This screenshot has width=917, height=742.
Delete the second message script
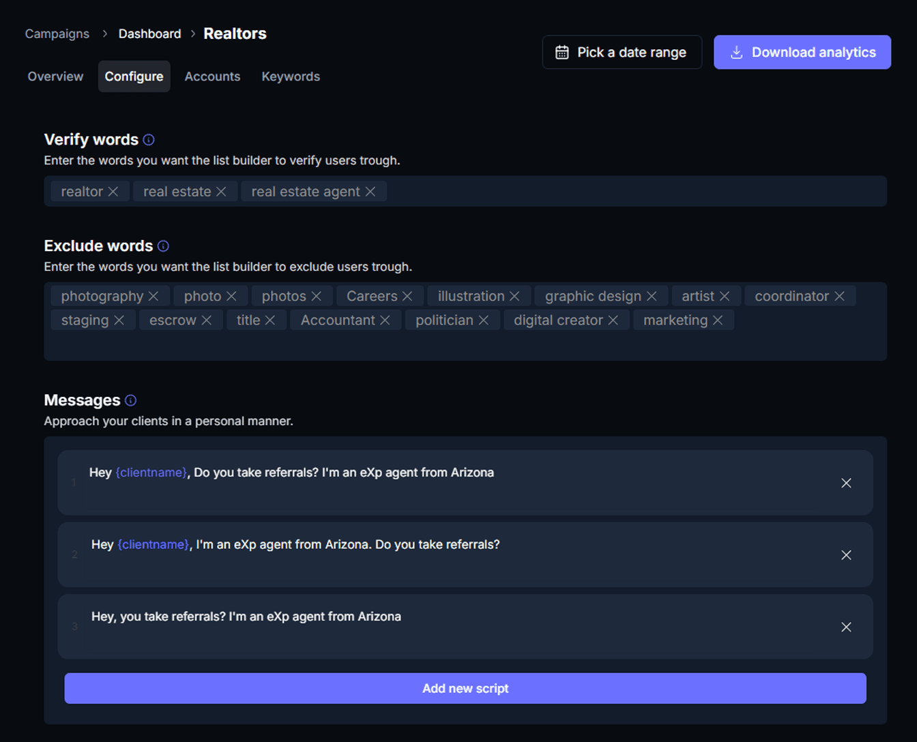(x=846, y=555)
